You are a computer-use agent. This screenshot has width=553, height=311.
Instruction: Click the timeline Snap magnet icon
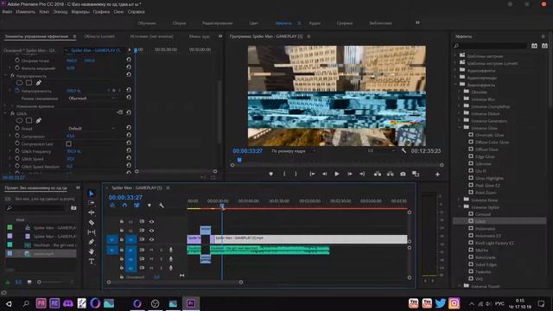pyautogui.click(x=124, y=206)
